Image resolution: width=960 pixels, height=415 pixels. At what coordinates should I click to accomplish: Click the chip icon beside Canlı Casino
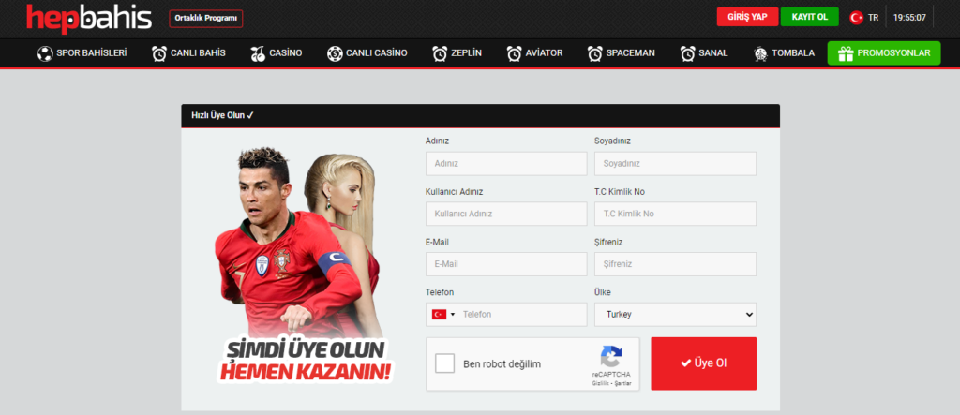[x=335, y=53]
